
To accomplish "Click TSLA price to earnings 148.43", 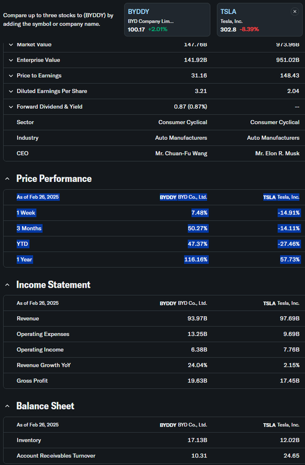I will click(290, 76).
